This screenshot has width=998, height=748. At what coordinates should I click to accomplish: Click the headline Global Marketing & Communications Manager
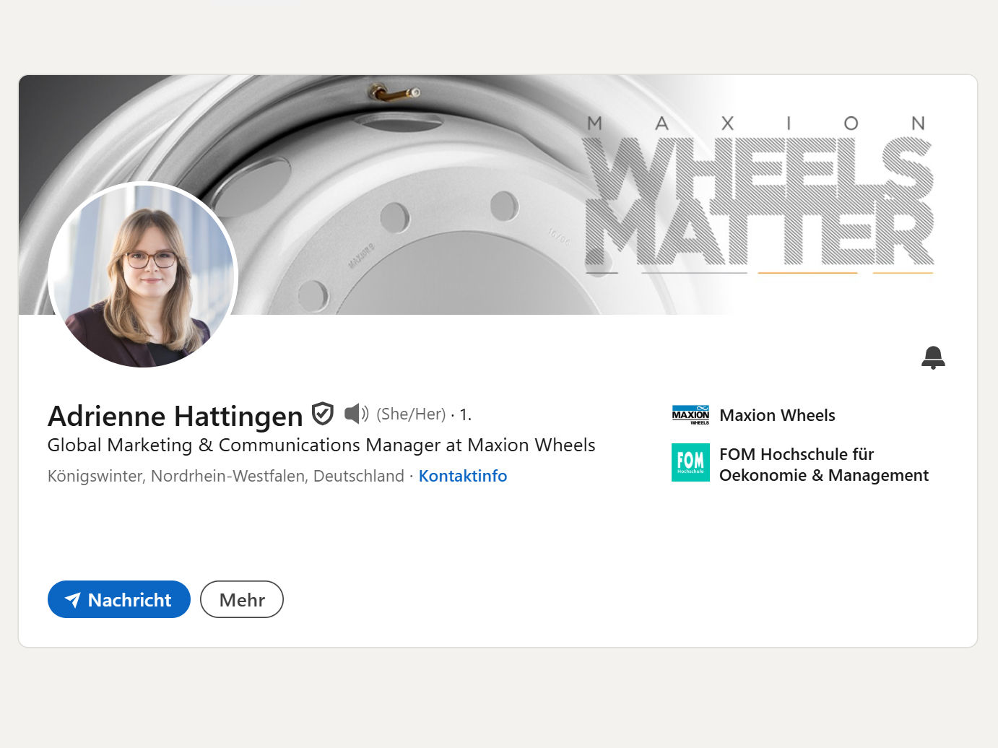[321, 445]
